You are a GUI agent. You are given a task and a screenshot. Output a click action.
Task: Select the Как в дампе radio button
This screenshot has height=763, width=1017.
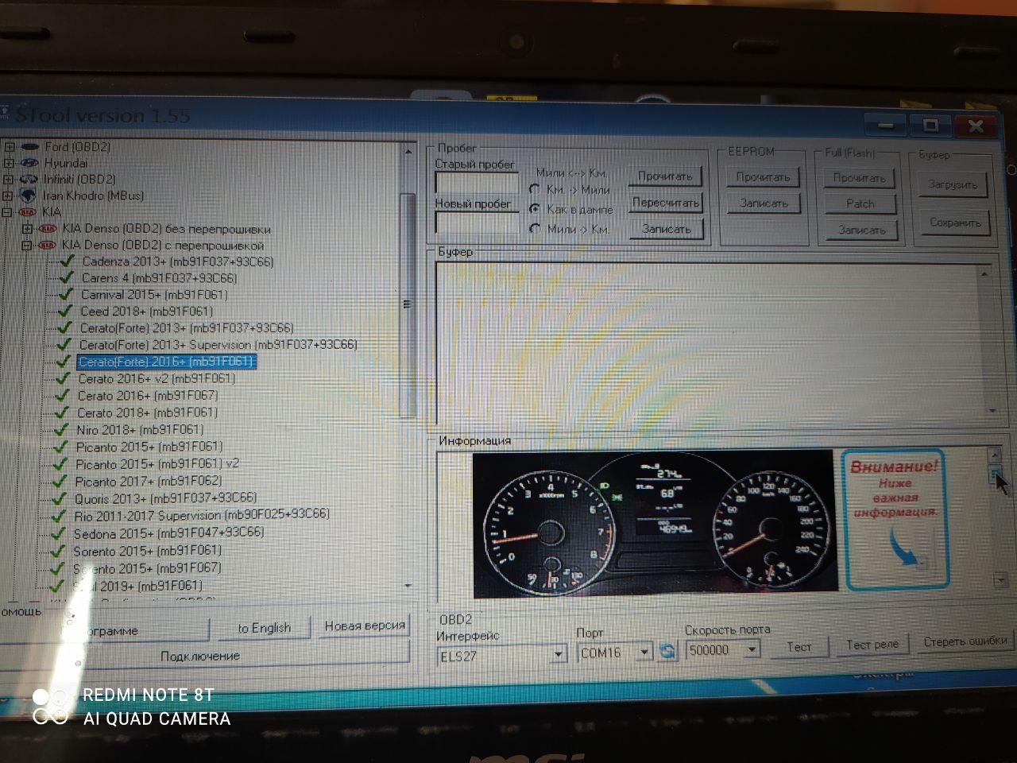(535, 209)
